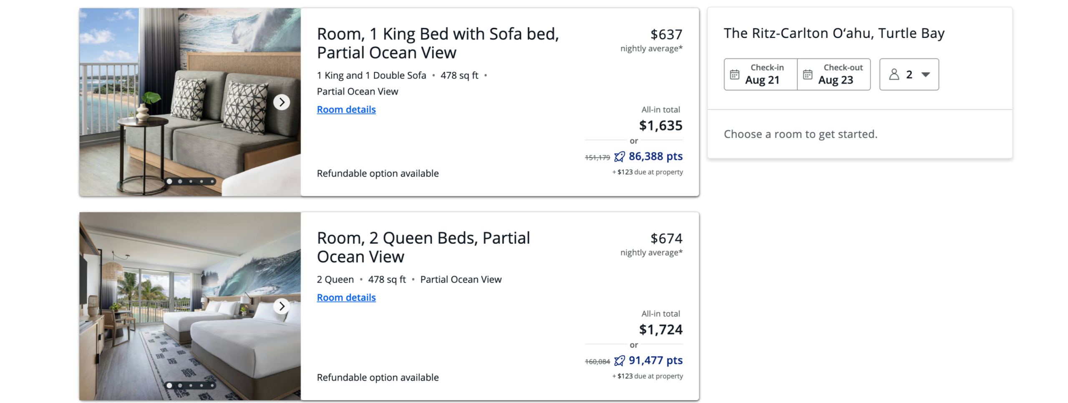Advance King Bed room photo with next arrow
This screenshot has height=403, width=1068.
point(282,102)
